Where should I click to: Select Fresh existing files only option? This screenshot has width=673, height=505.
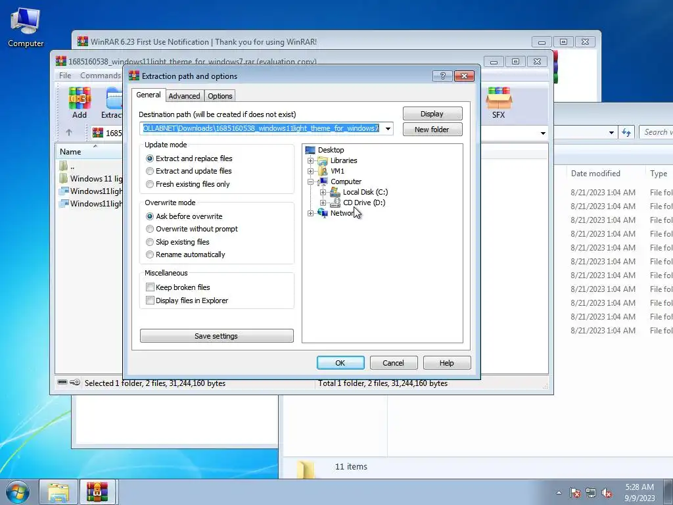pos(150,184)
